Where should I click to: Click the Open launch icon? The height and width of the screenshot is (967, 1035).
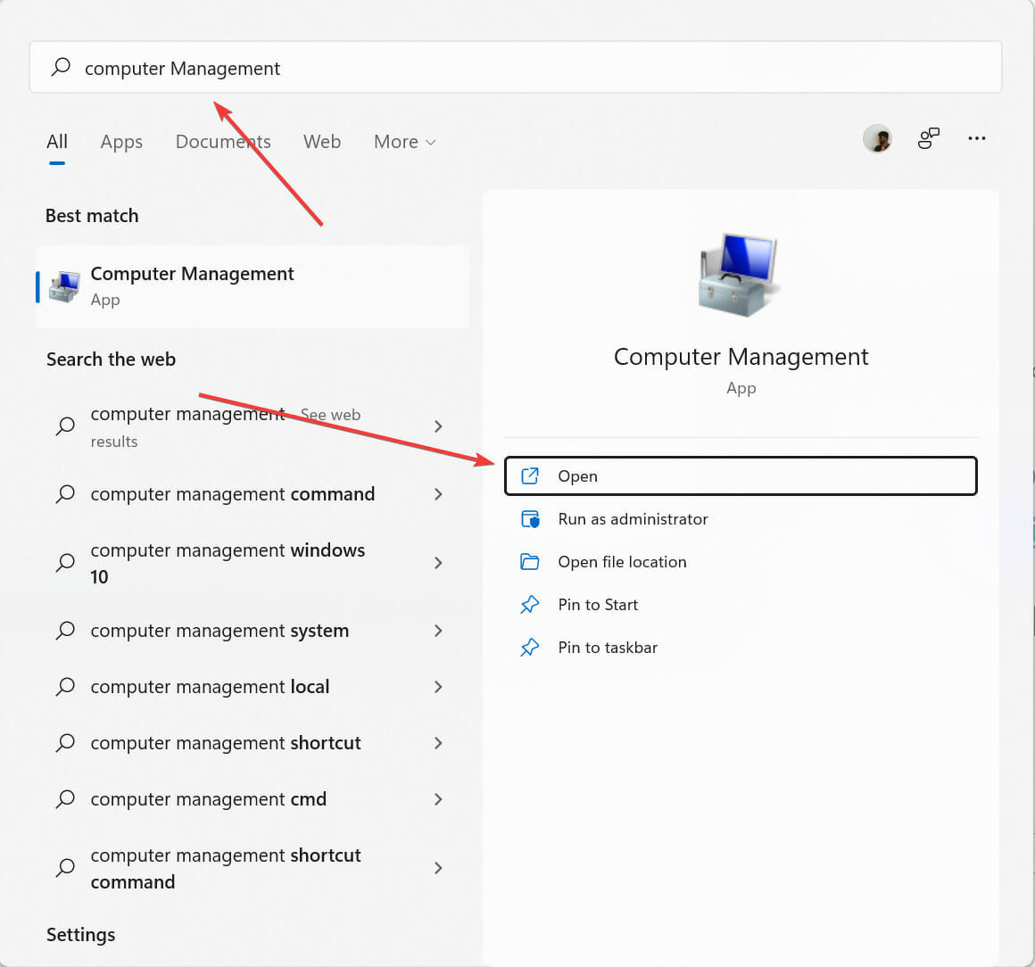pyautogui.click(x=530, y=475)
